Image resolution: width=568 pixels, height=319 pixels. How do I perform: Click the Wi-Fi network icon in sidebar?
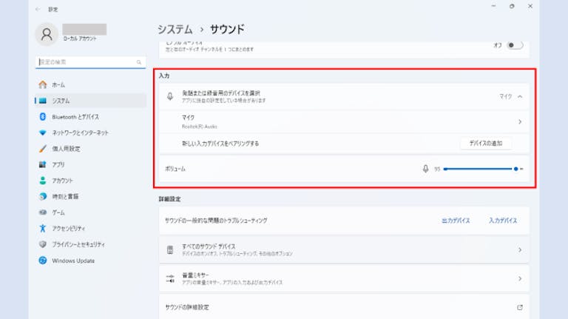[x=43, y=132]
